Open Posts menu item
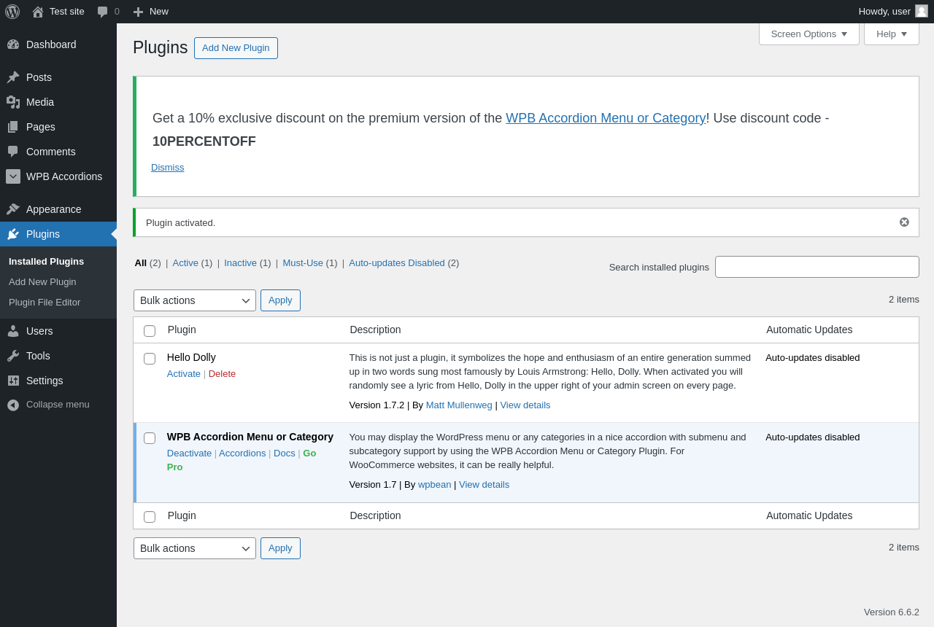934x627 pixels. [x=58, y=77]
